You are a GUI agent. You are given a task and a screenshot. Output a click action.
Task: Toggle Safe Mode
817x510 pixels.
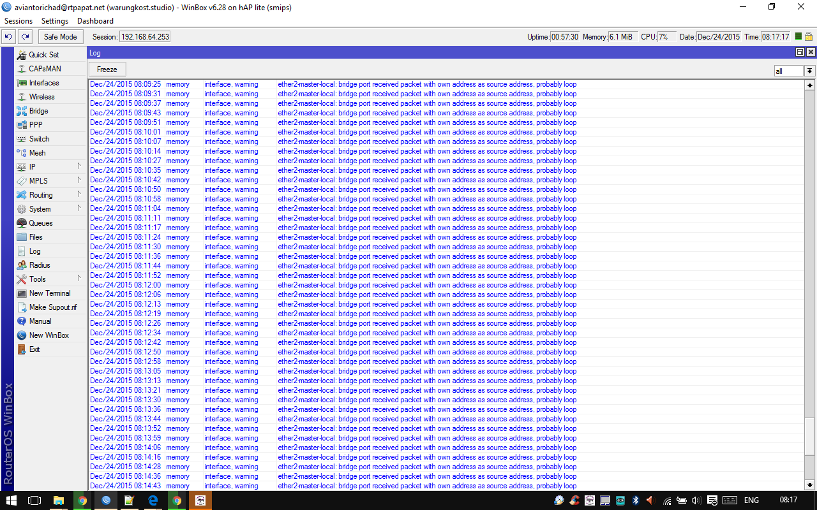click(x=60, y=36)
